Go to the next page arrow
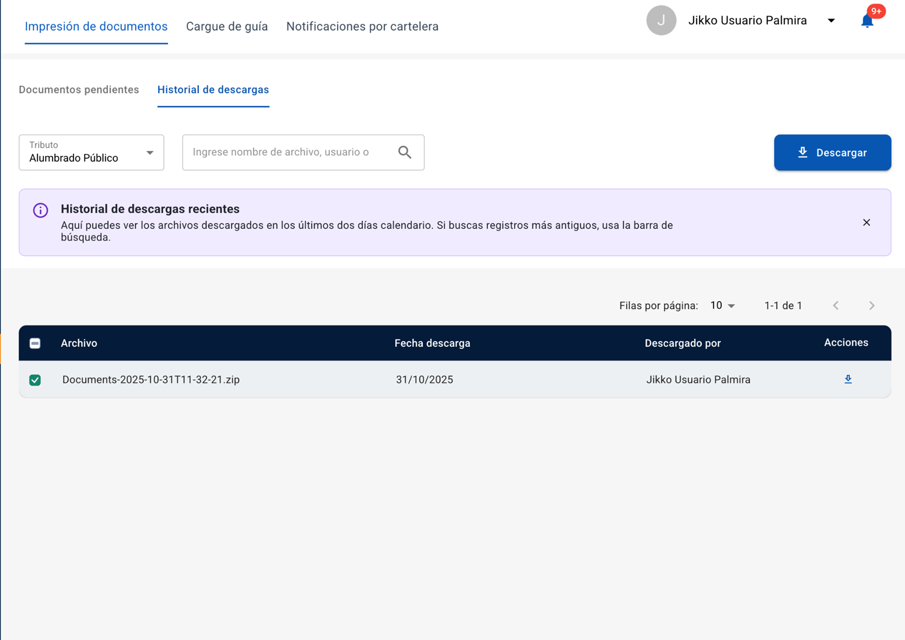The image size is (905, 640). 872,306
